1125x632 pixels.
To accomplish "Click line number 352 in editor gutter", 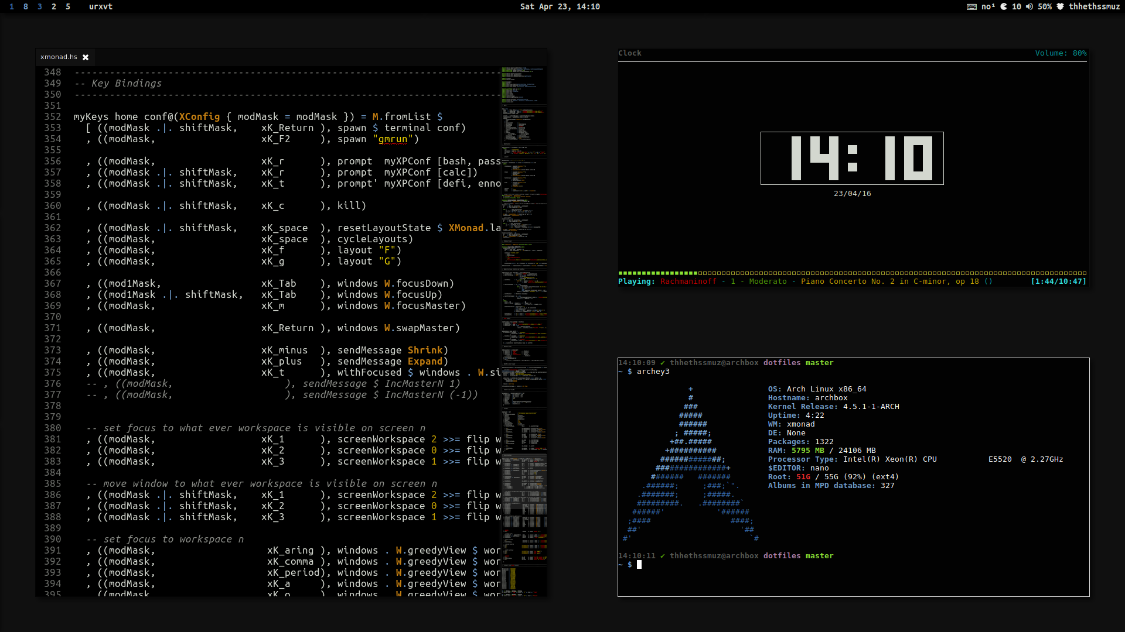I will pyautogui.click(x=53, y=117).
